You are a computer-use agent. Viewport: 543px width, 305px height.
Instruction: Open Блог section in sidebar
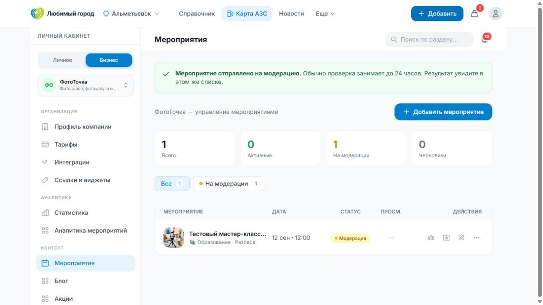(85, 281)
